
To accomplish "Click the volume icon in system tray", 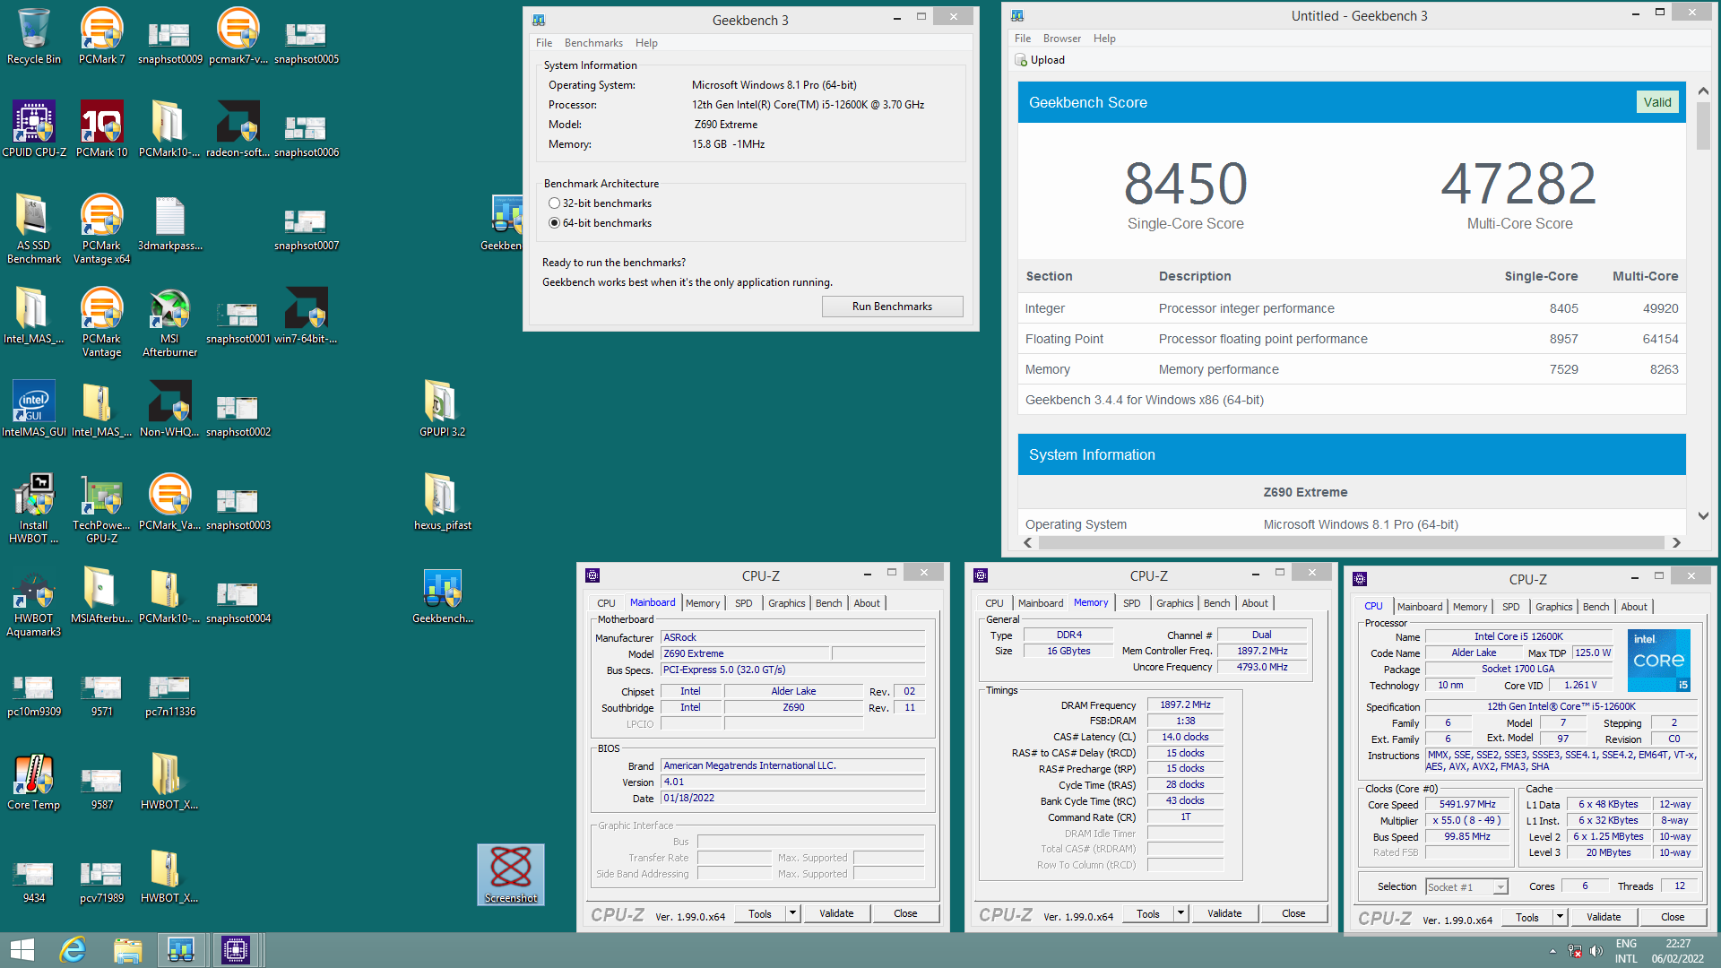I will point(1596,951).
